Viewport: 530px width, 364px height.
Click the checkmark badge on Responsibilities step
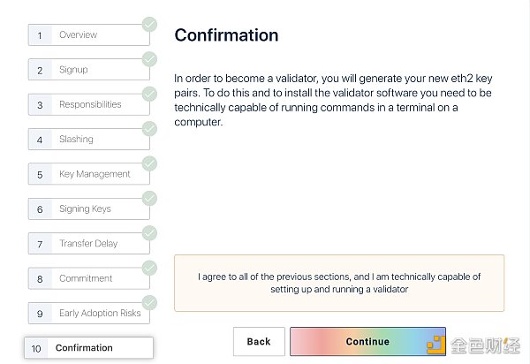tap(149, 94)
